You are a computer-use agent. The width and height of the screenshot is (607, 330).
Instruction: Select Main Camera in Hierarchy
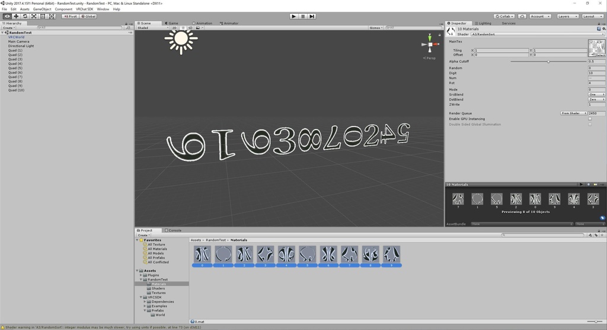18,42
